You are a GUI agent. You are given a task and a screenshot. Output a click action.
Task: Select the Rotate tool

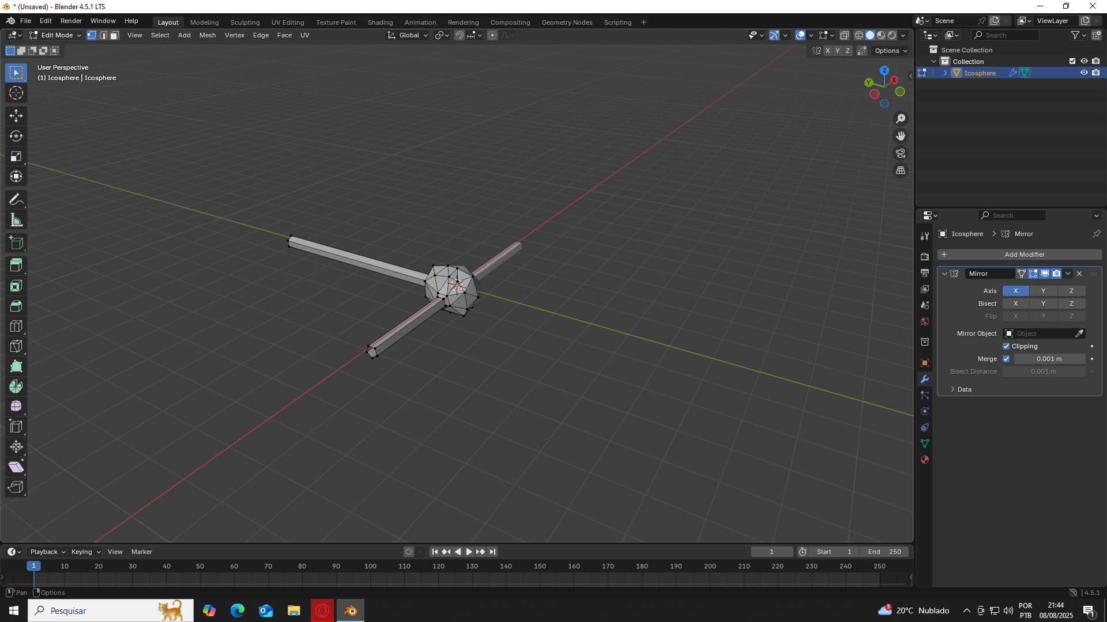(x=16, y=136)
